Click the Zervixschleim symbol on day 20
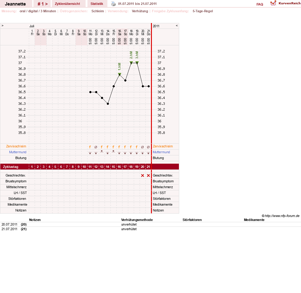Viewport: 301px width, 293px height. 142,147
